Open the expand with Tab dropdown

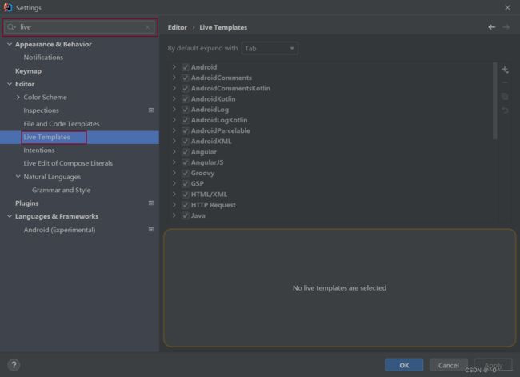[x=270, y=49]
